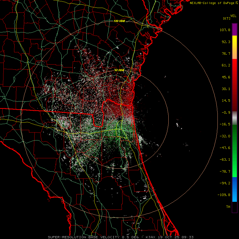This screenshot has height=239, width=239.
Task: Select the -47.6 velocity scale label
Action: tap(225, 148)
